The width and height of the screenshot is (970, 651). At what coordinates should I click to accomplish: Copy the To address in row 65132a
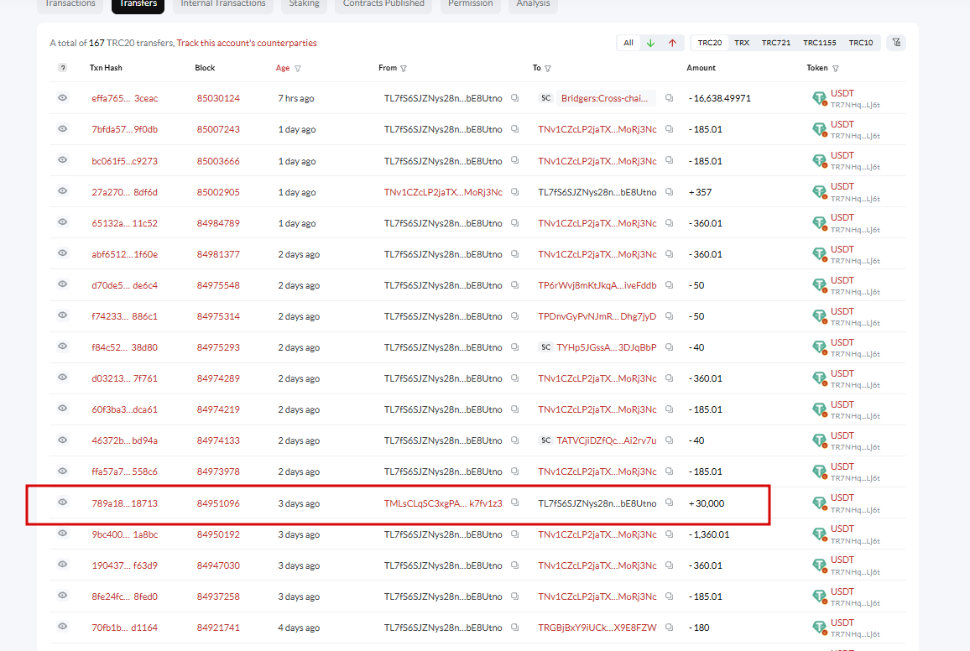(669, 223)
